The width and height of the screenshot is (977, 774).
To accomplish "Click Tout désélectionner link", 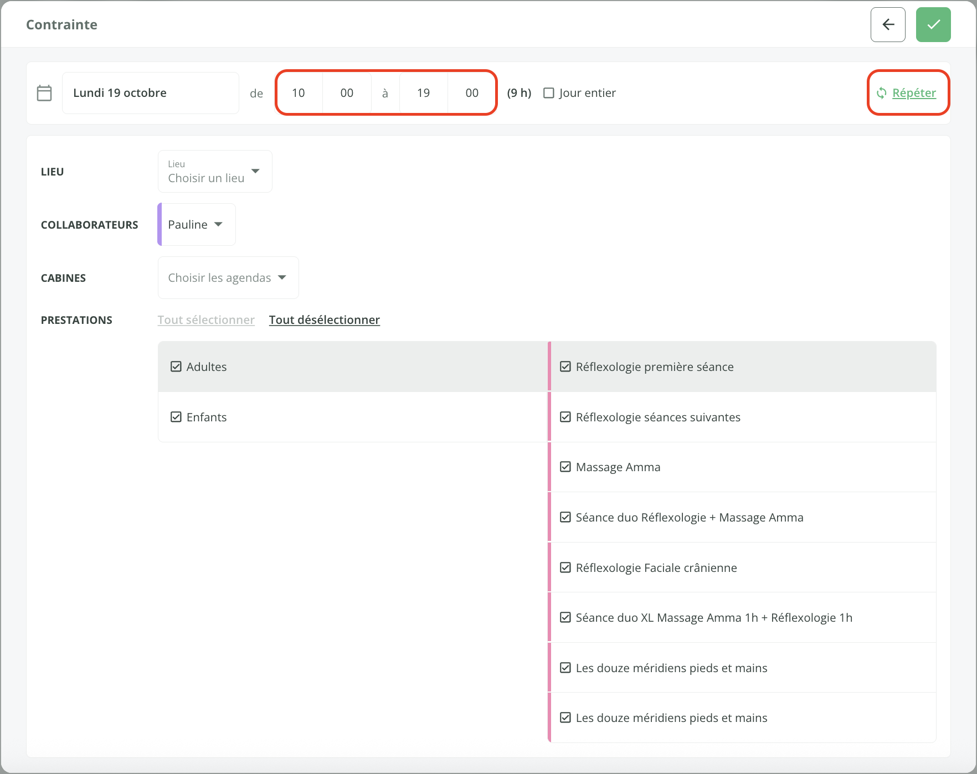I will (x=325, y=320).
